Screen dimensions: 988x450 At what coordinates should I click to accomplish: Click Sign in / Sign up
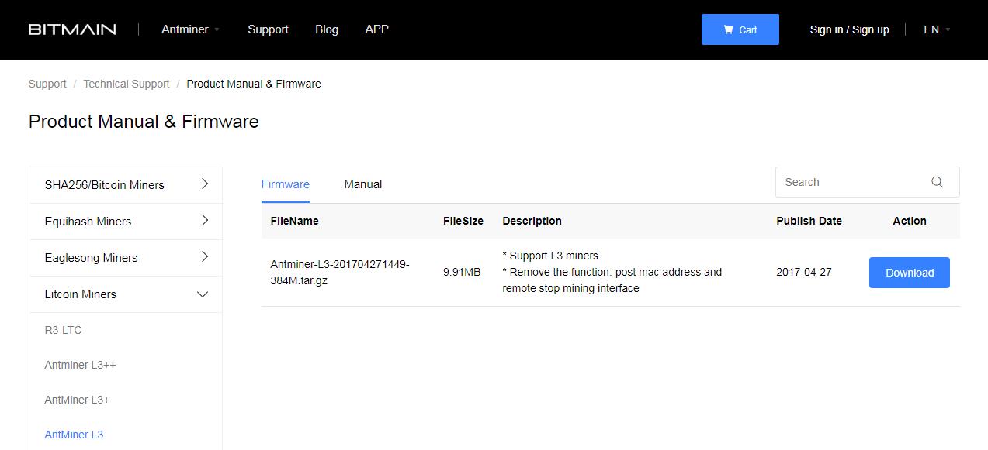(849, 29)
